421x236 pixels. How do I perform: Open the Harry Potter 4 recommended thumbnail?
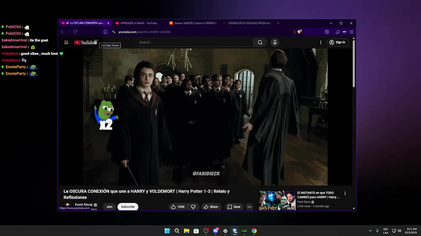pos(277,200)
